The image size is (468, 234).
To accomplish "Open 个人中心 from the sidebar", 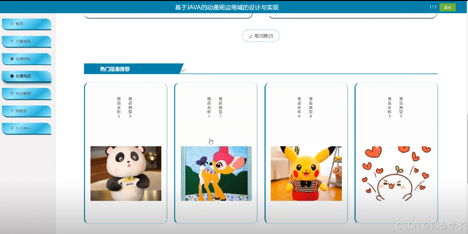I will [x=27, y=128].
